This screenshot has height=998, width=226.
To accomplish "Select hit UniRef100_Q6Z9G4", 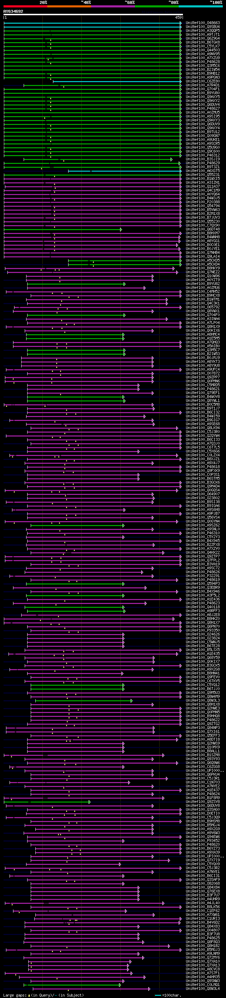I will pos(203,38).
